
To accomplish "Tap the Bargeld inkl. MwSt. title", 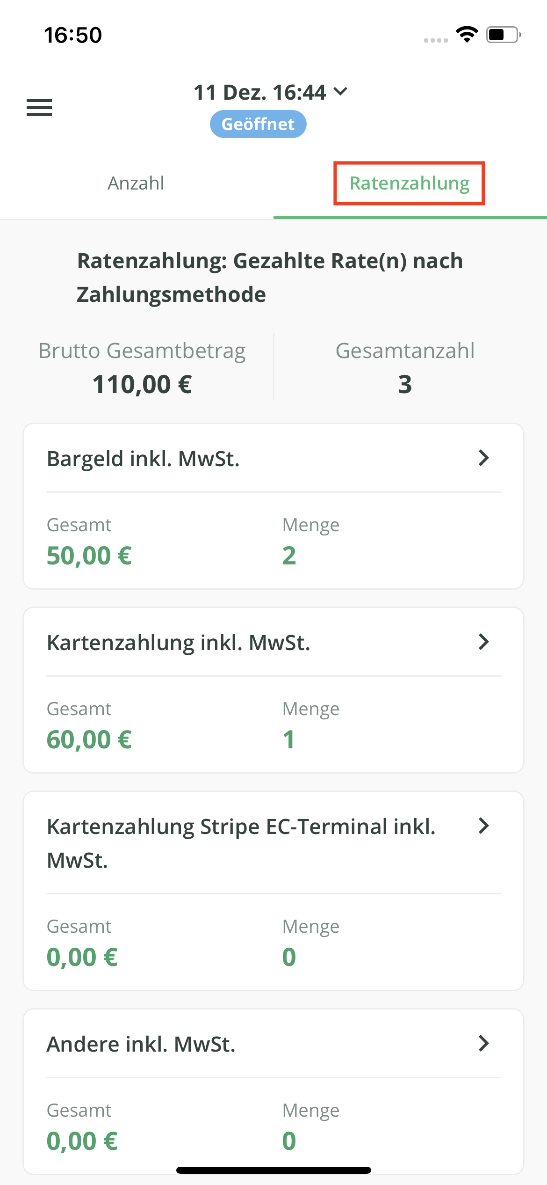I will (x=143, y=459).
